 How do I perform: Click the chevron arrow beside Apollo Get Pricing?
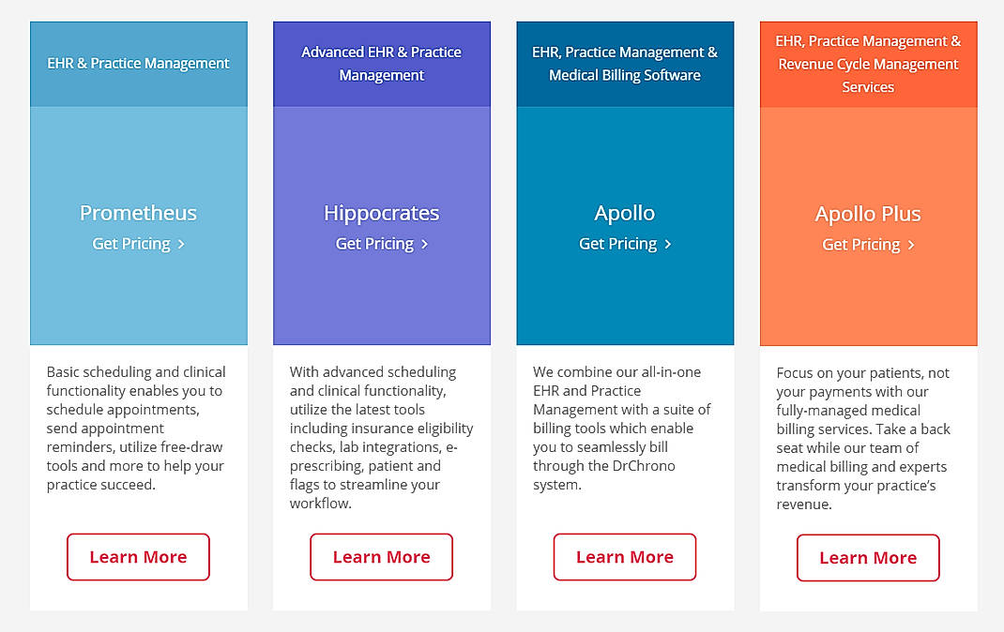tap(668, 244)
